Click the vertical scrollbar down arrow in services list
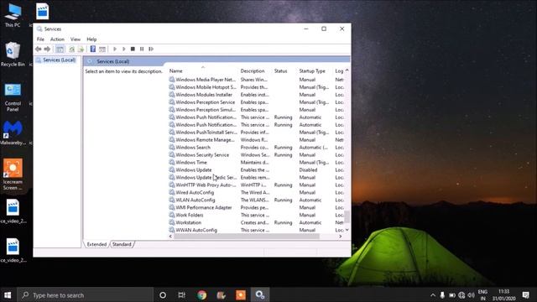 347,230
